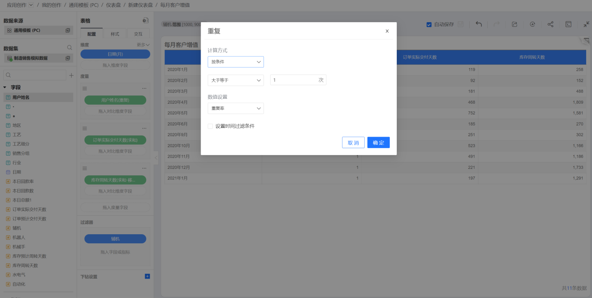Enable 设置时间过滤条件 checkbox
This screenshot has height=298, width=592.
click(x=210, y=126)
